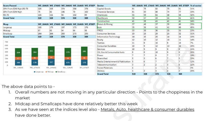The height and width of the screenshot is (121, 205).
Task: Select the 'Diversified' sector row label
Action: [102, 59]
